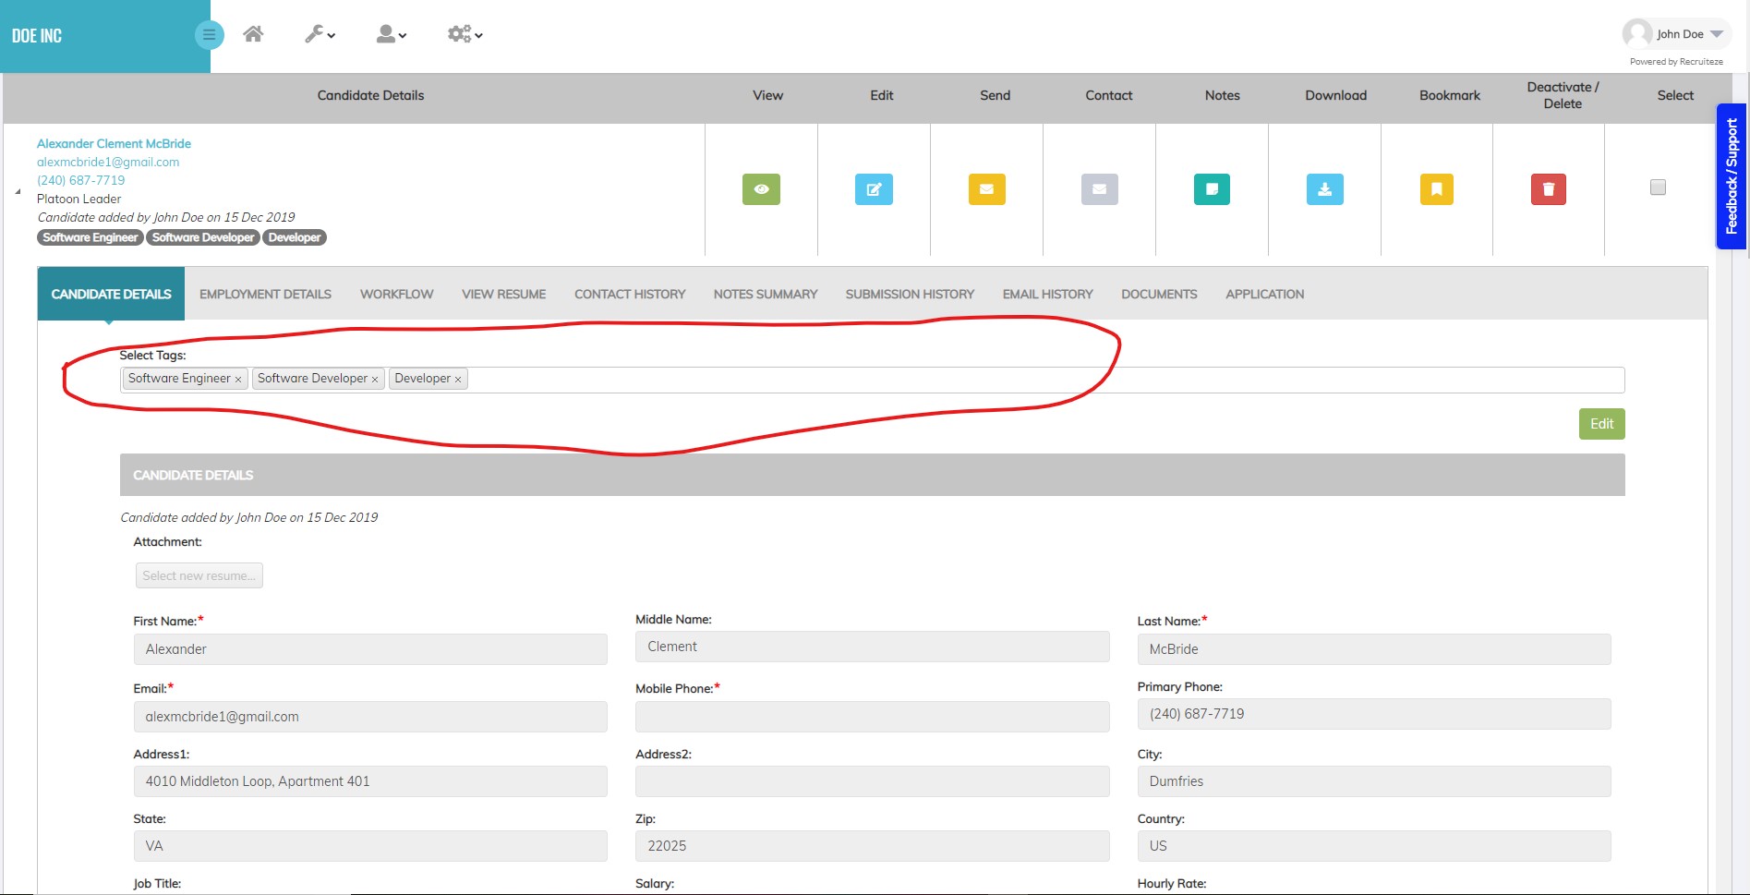The image size is (1750, 895).
Task: Delete the candidate using the red trash icon
Action: pyautogui.click(x=1548, y=189)
